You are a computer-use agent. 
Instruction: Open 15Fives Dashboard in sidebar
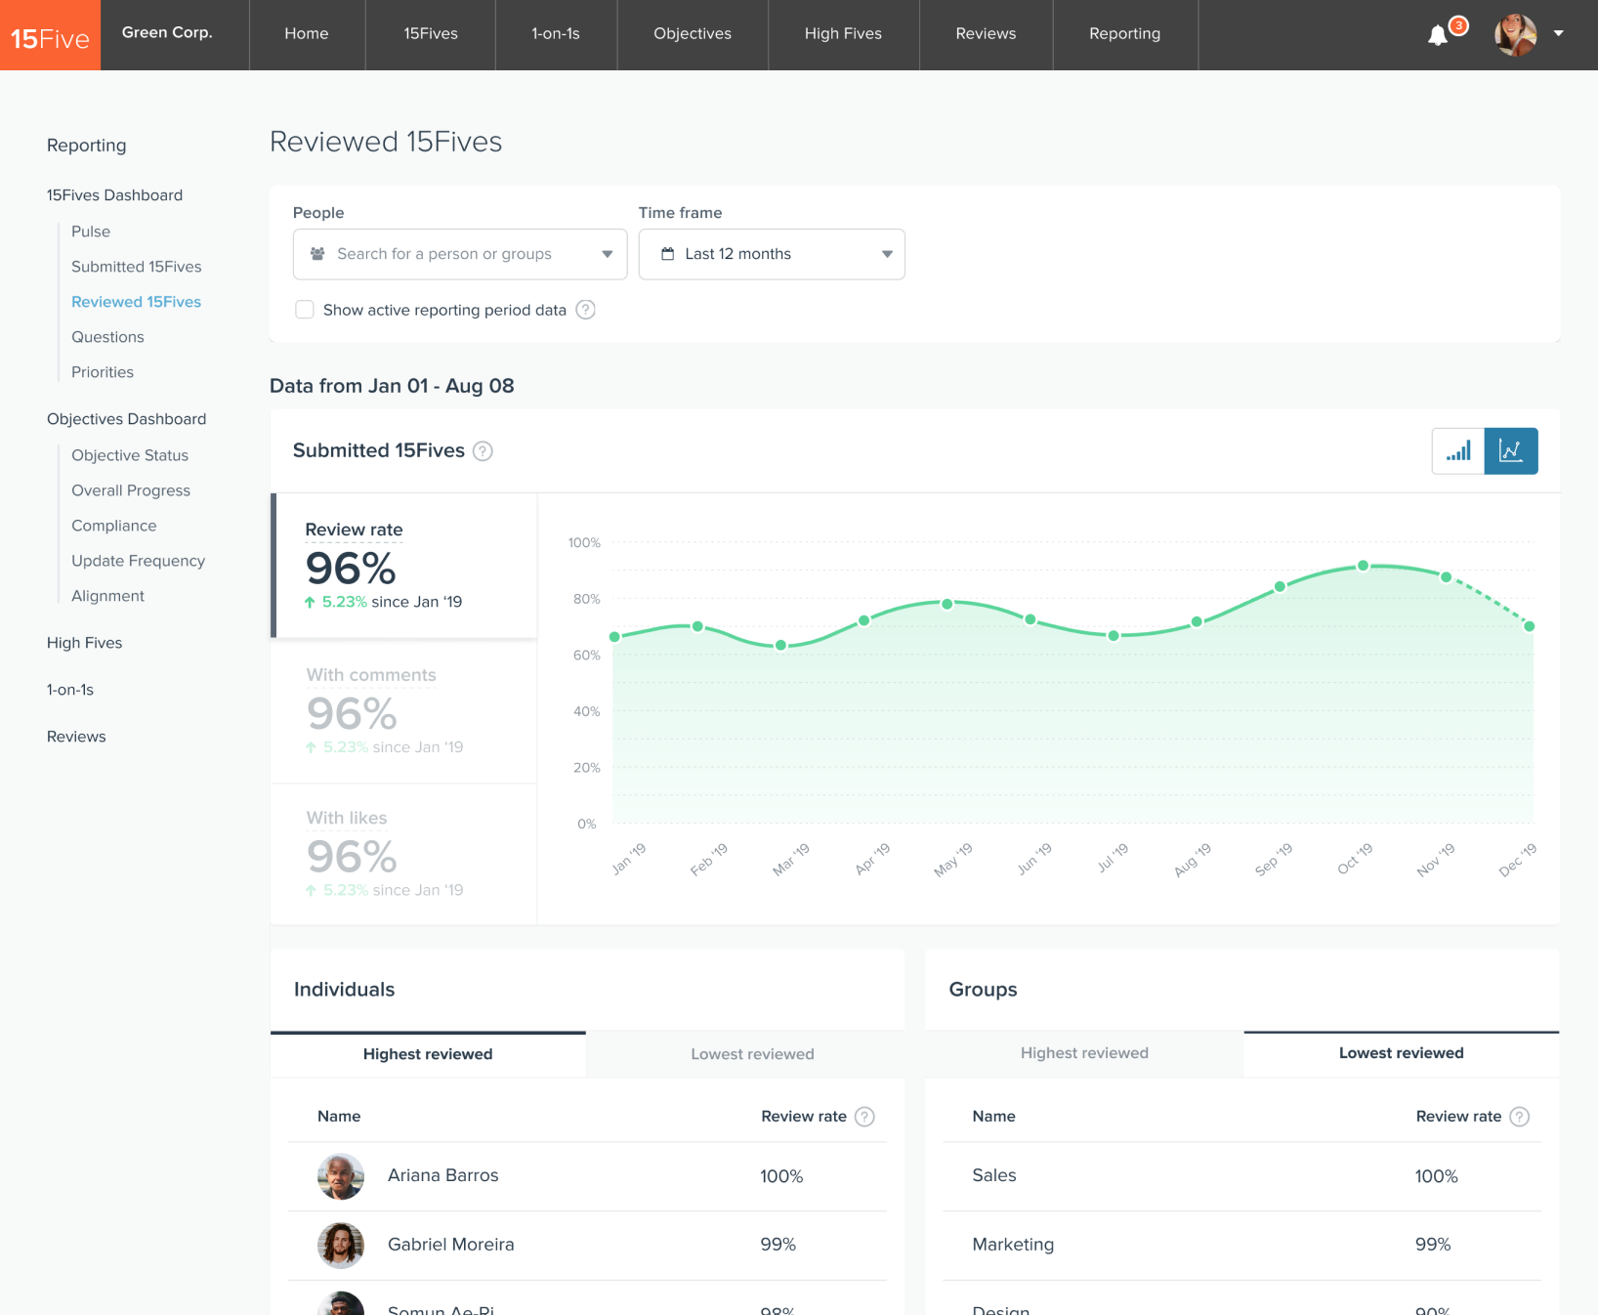[x=114, y=195]
